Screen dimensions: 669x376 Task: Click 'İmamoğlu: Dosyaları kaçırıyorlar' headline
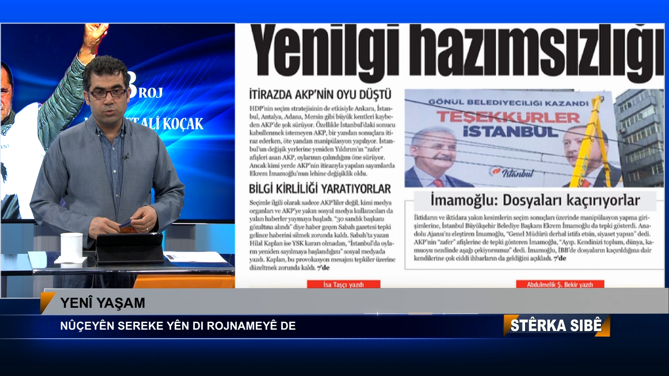click(x=535, y=201)
